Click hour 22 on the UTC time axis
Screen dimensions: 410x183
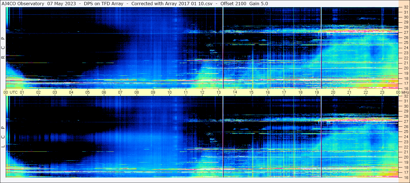point(366,92)
